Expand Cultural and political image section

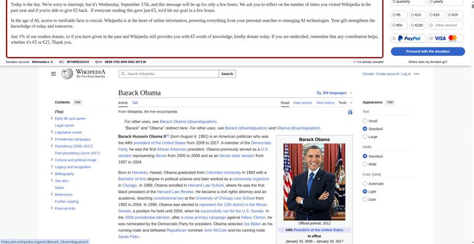coord(52,160)
